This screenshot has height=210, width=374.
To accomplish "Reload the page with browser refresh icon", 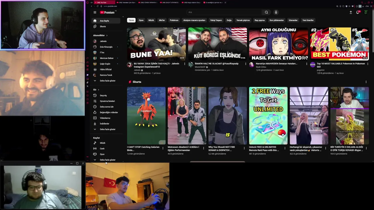I will click(x=98, y=6).
